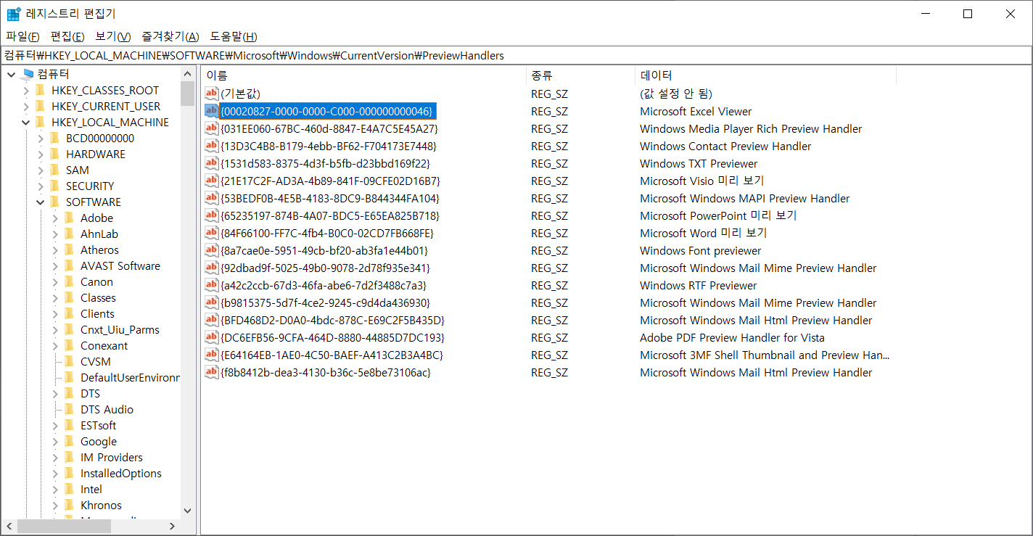Image resolution: width=1033 pixels, height=536 pixels.
Task: Select the Cnxt_Uiu_Parms key
Action: click(120, 329)
